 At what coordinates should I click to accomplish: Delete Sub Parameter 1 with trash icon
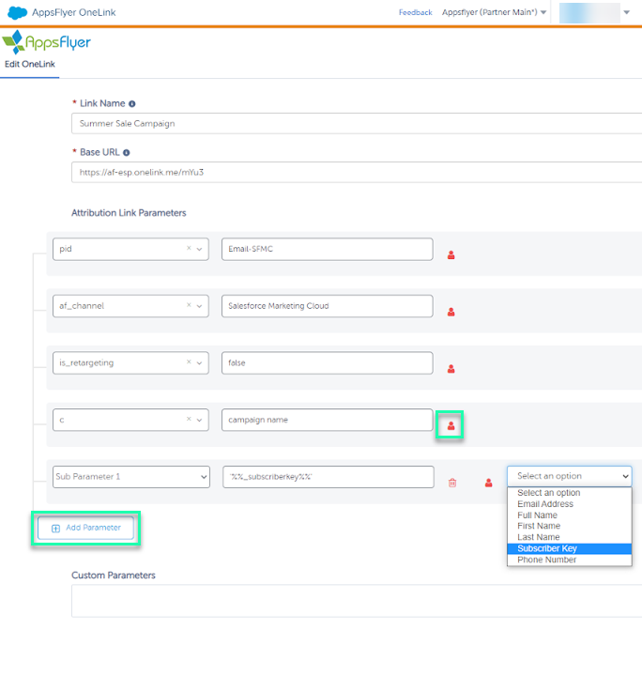pyautogui.click(x=452, y=483)
